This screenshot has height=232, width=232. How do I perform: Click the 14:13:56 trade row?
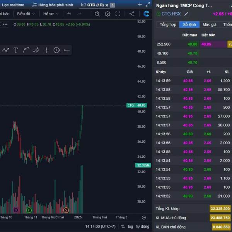pos(193,134)
